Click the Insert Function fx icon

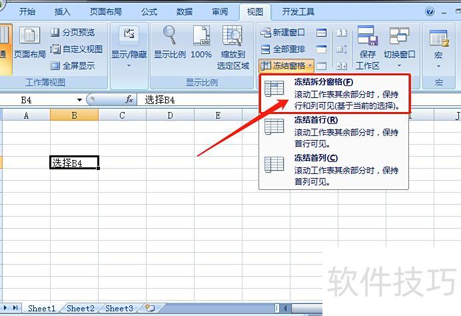tap(129, 100)
